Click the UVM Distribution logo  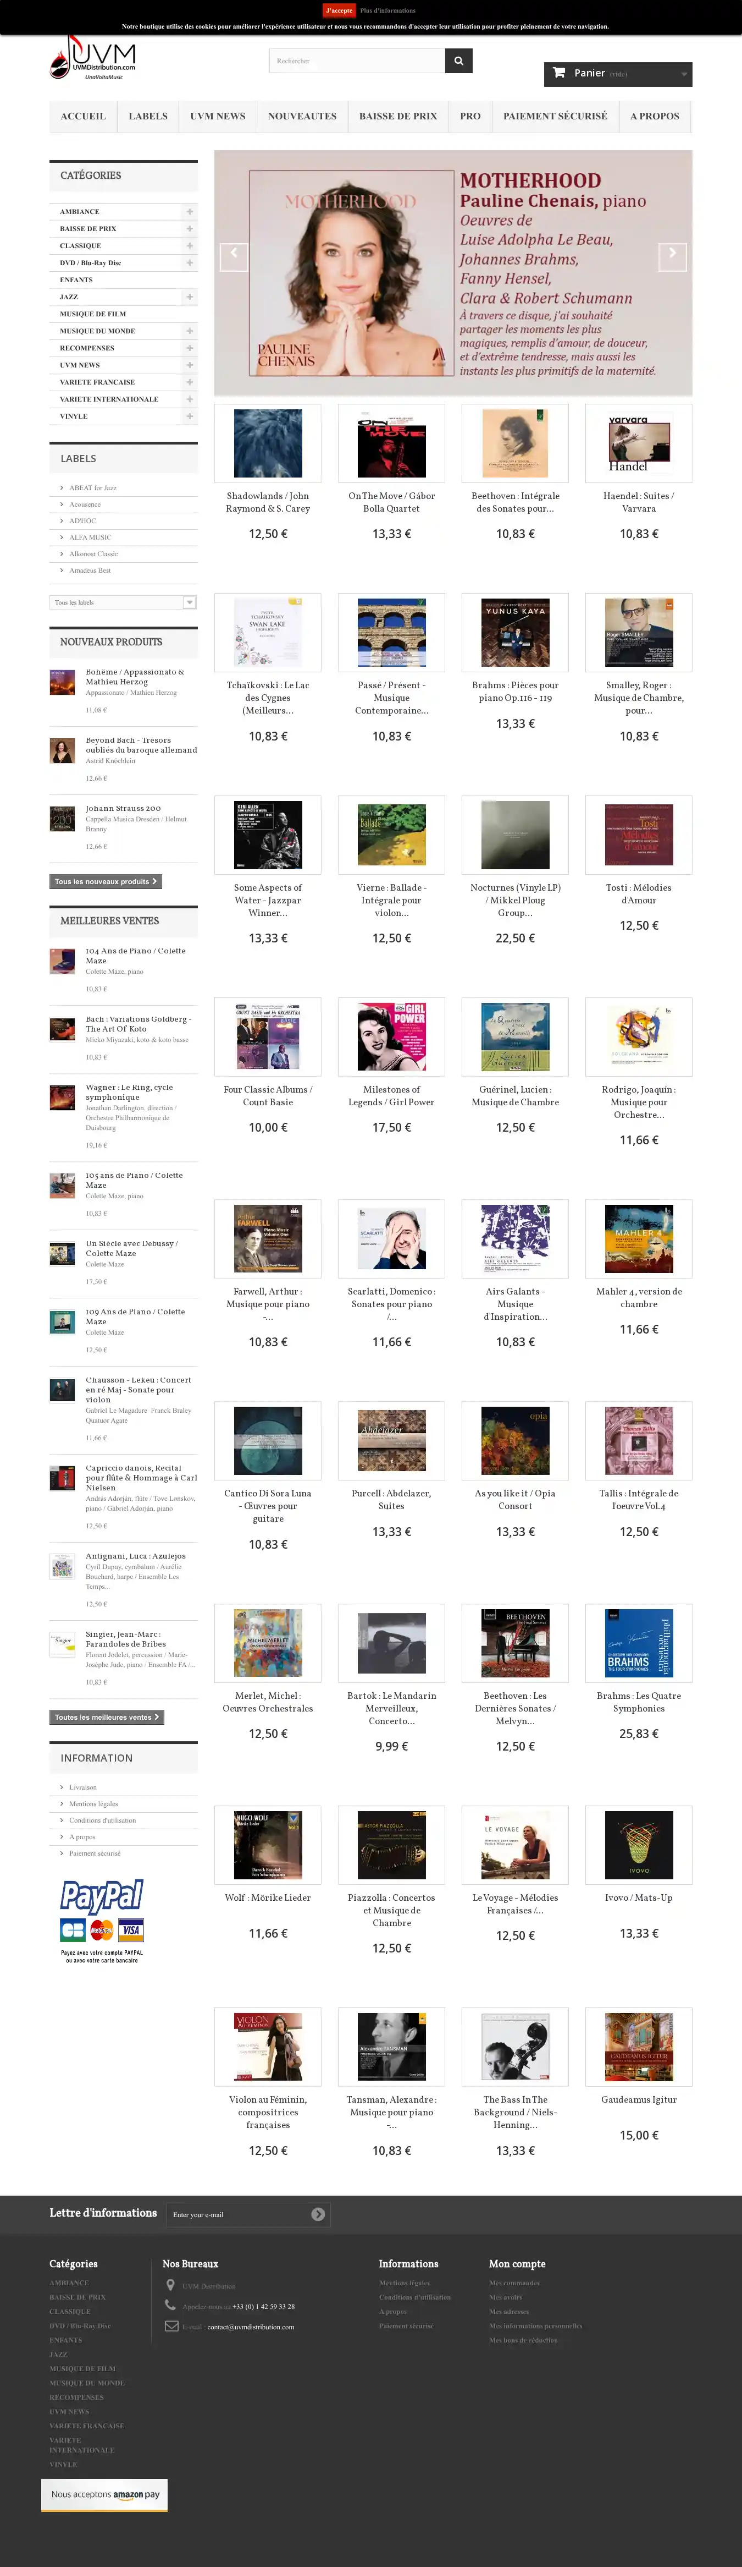pos(93,59)
